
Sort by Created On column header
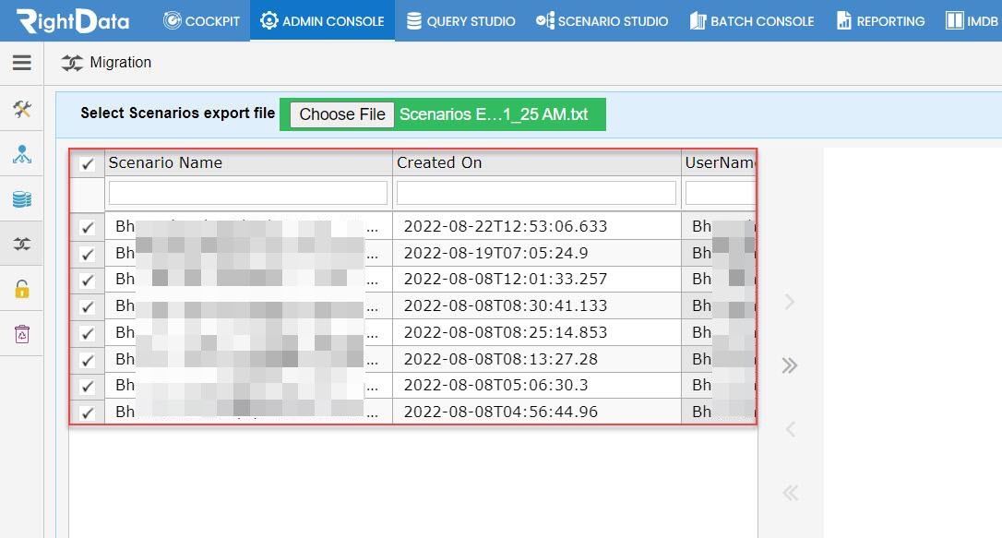click(x=537, y=163)
